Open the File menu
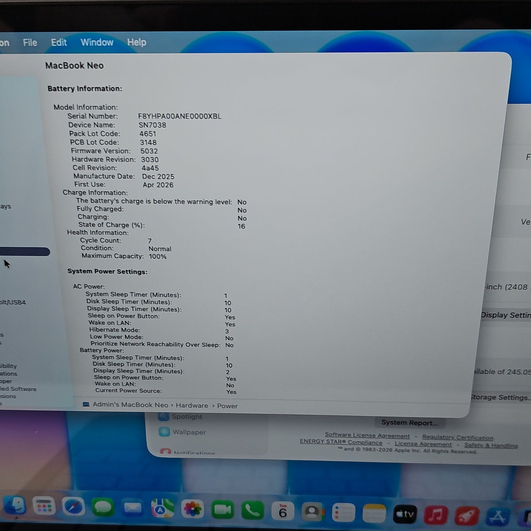The height and width of the screenshot is (531, 531). 30,42
